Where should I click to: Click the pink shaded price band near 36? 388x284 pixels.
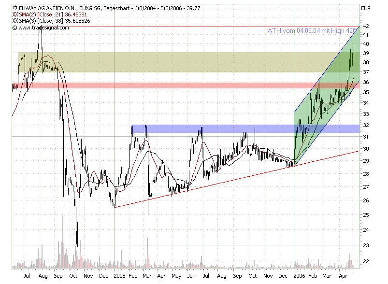(x=186, y=85)
